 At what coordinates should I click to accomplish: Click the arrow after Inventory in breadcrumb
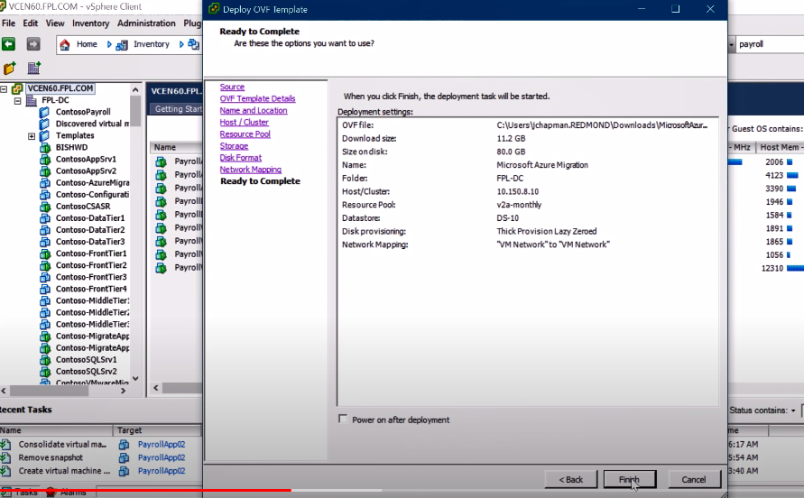[x=181, y=44]
